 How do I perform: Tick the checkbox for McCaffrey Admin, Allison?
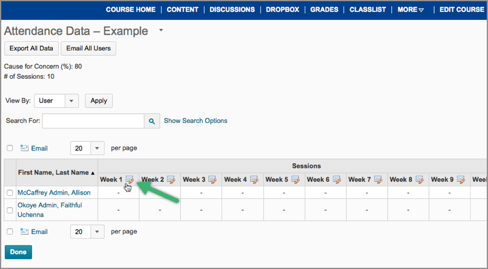coord(9,193)
